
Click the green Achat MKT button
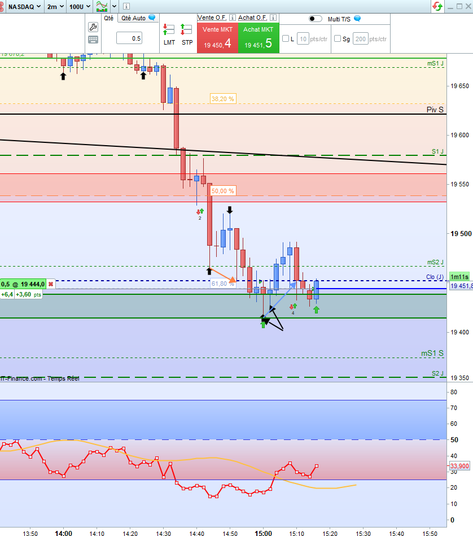[x=259, y=38]
